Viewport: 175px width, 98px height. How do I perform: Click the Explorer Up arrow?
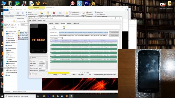point(12,21)
